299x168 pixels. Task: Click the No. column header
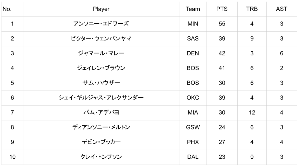tap(7, 9)
